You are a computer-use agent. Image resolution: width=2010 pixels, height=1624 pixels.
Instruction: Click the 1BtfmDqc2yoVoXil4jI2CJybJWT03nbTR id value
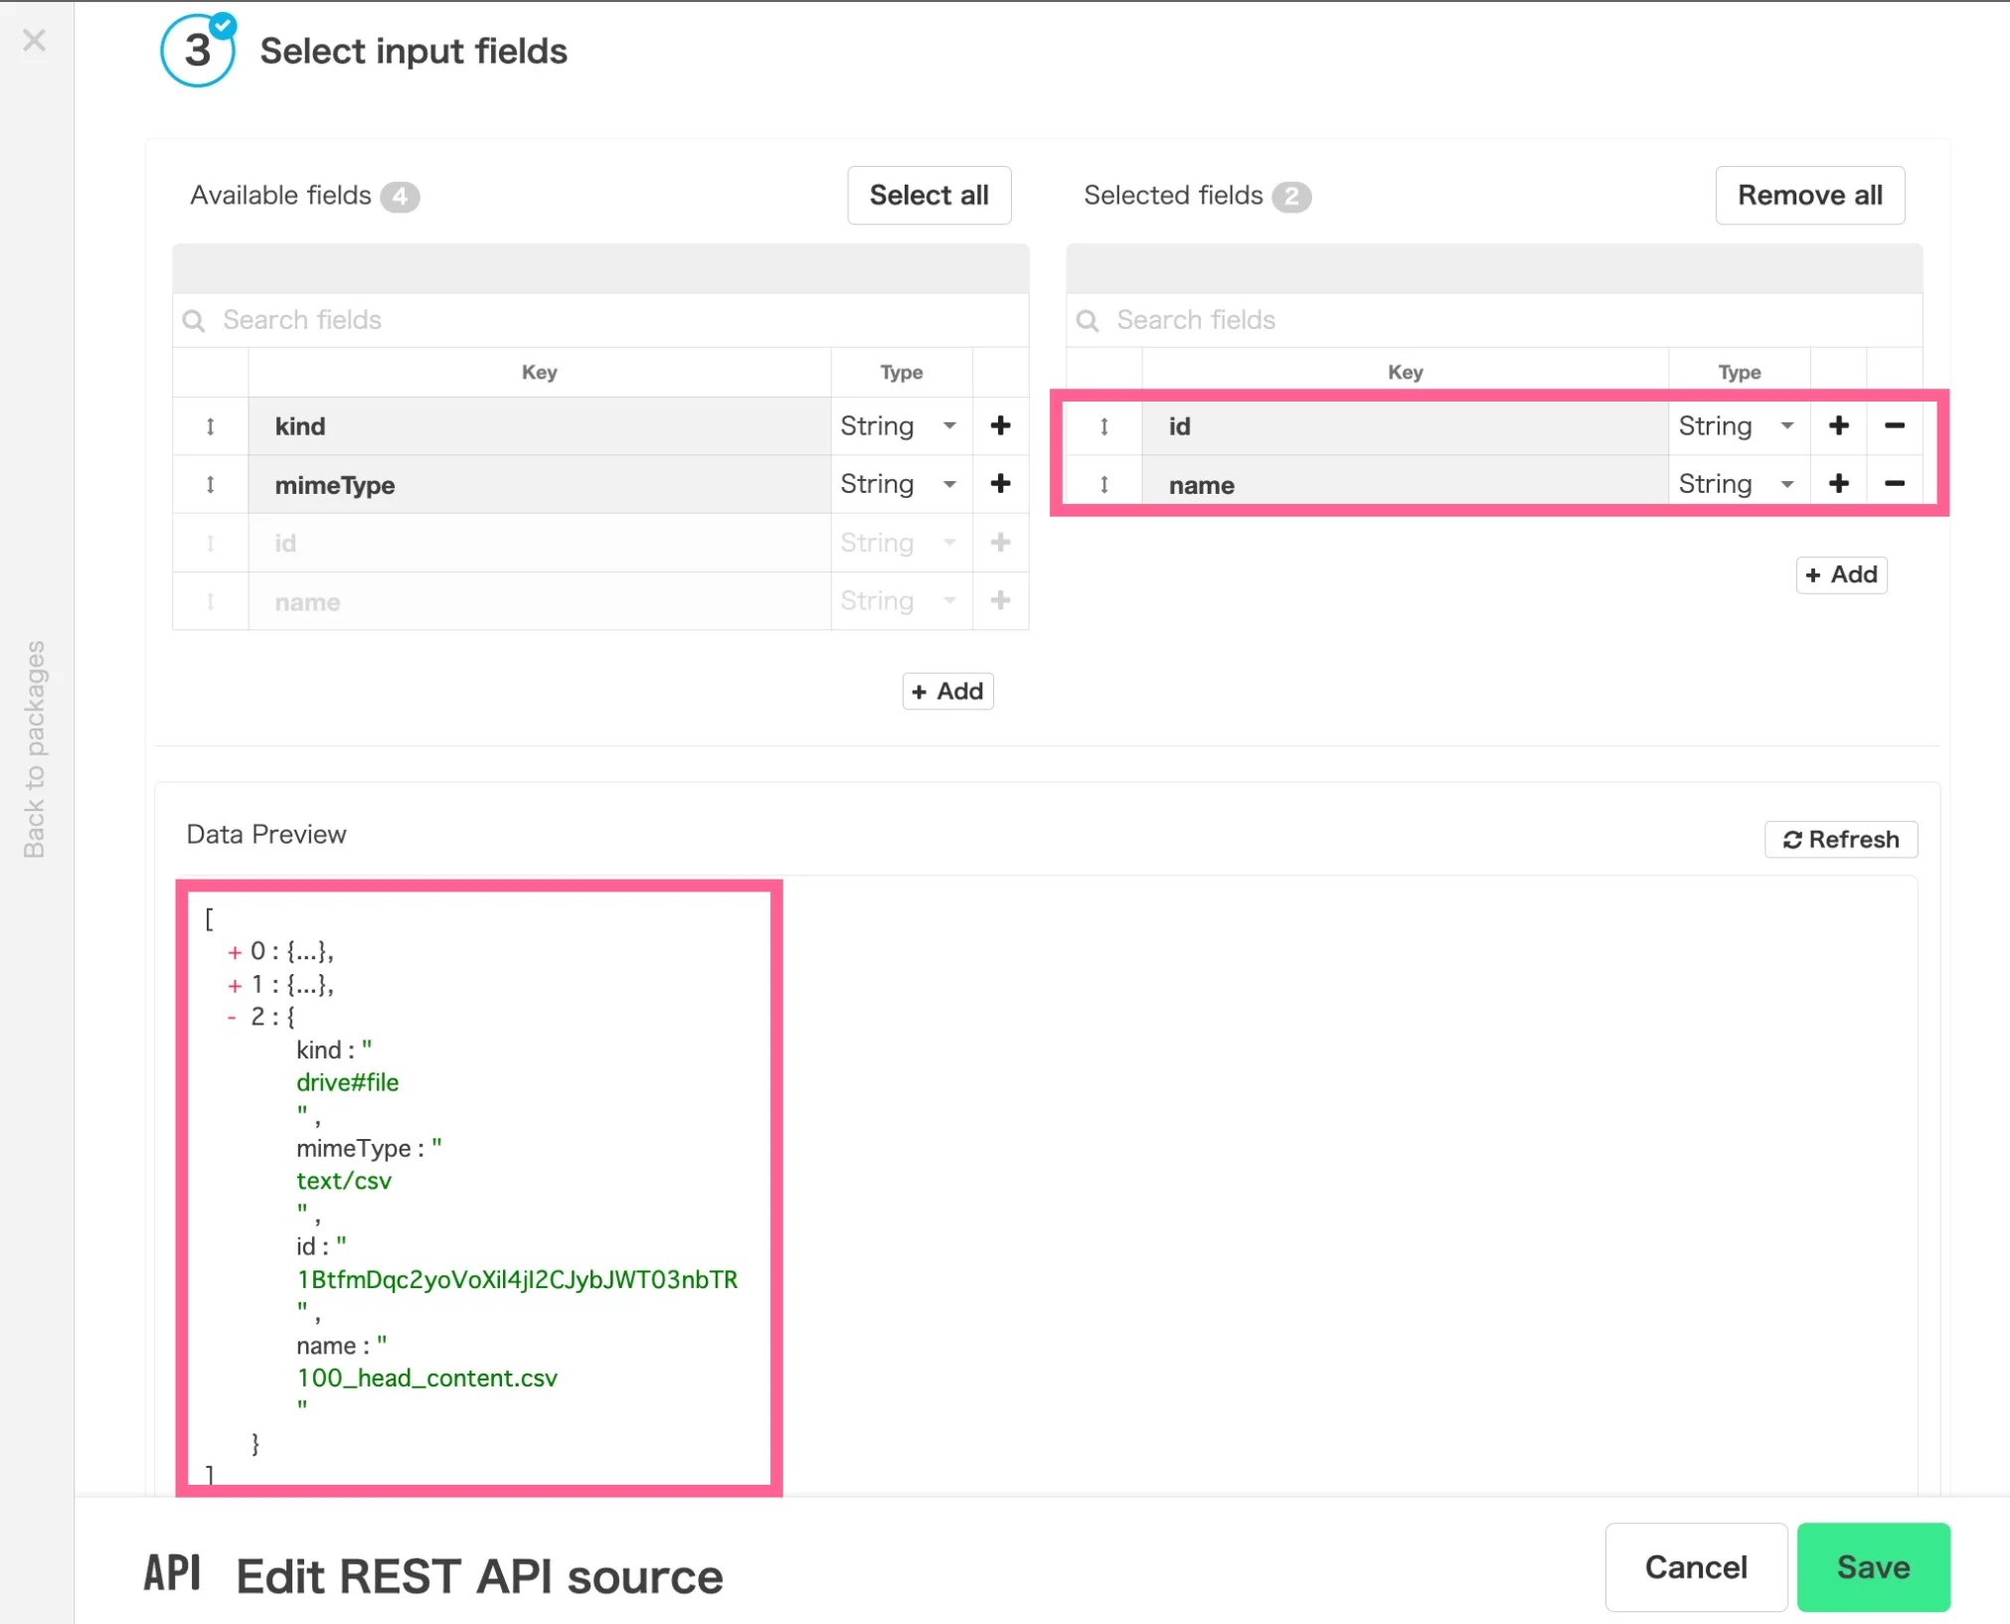(x=517, y=1279)
